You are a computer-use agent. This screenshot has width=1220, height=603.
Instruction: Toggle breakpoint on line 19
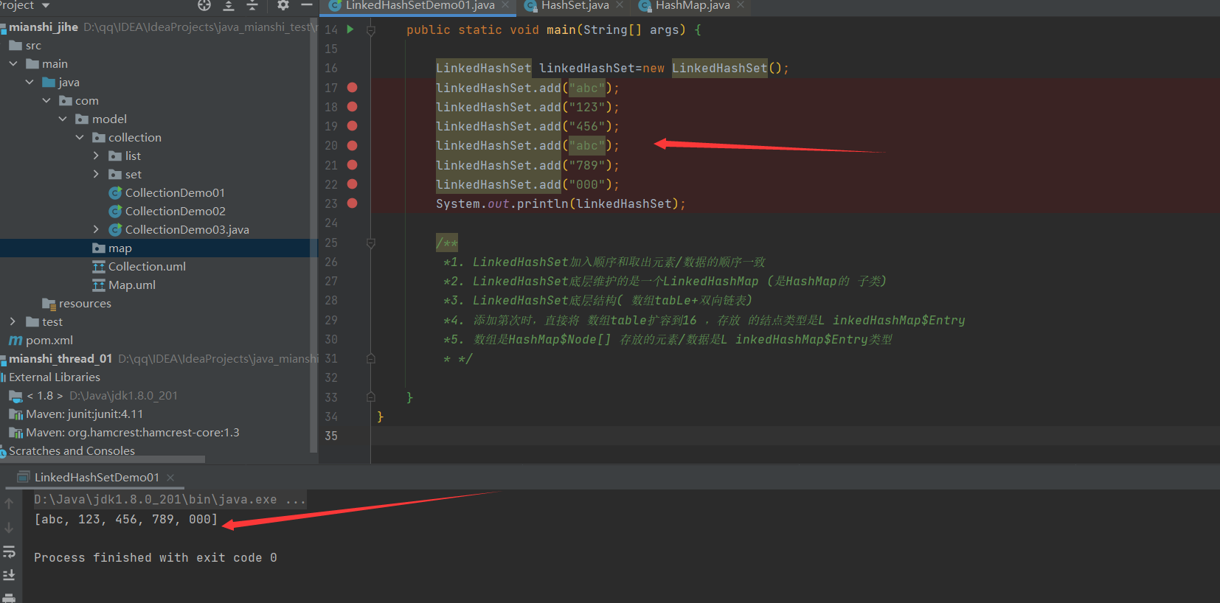pyautogui.click(x=353, y=126)
